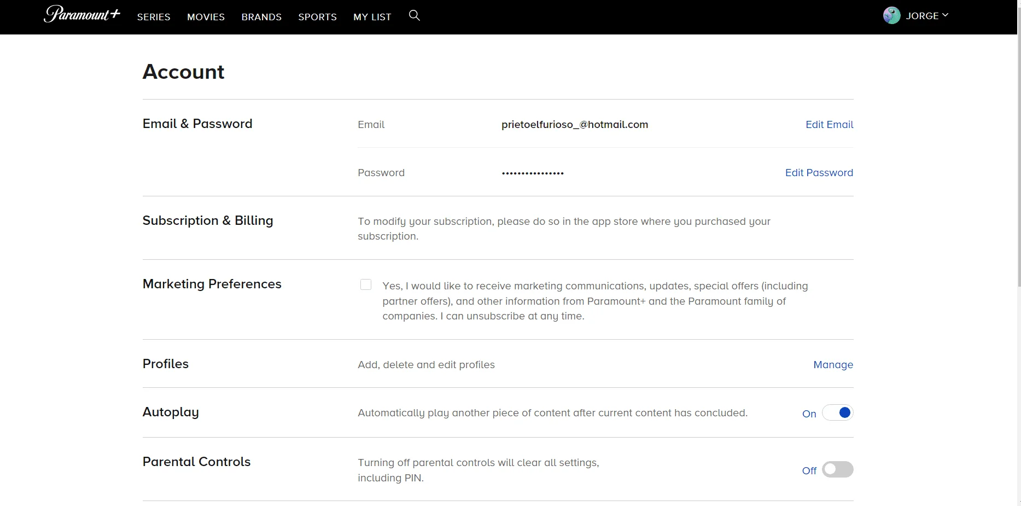This screenshot has height=506, width=1021.
Task: Enable the Parental Controls toggle
Action: click(837, 469)
